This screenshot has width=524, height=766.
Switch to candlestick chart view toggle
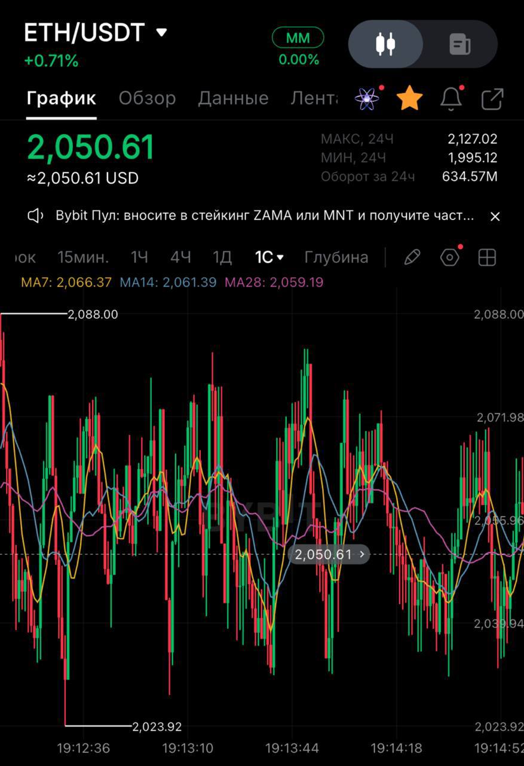386,44
